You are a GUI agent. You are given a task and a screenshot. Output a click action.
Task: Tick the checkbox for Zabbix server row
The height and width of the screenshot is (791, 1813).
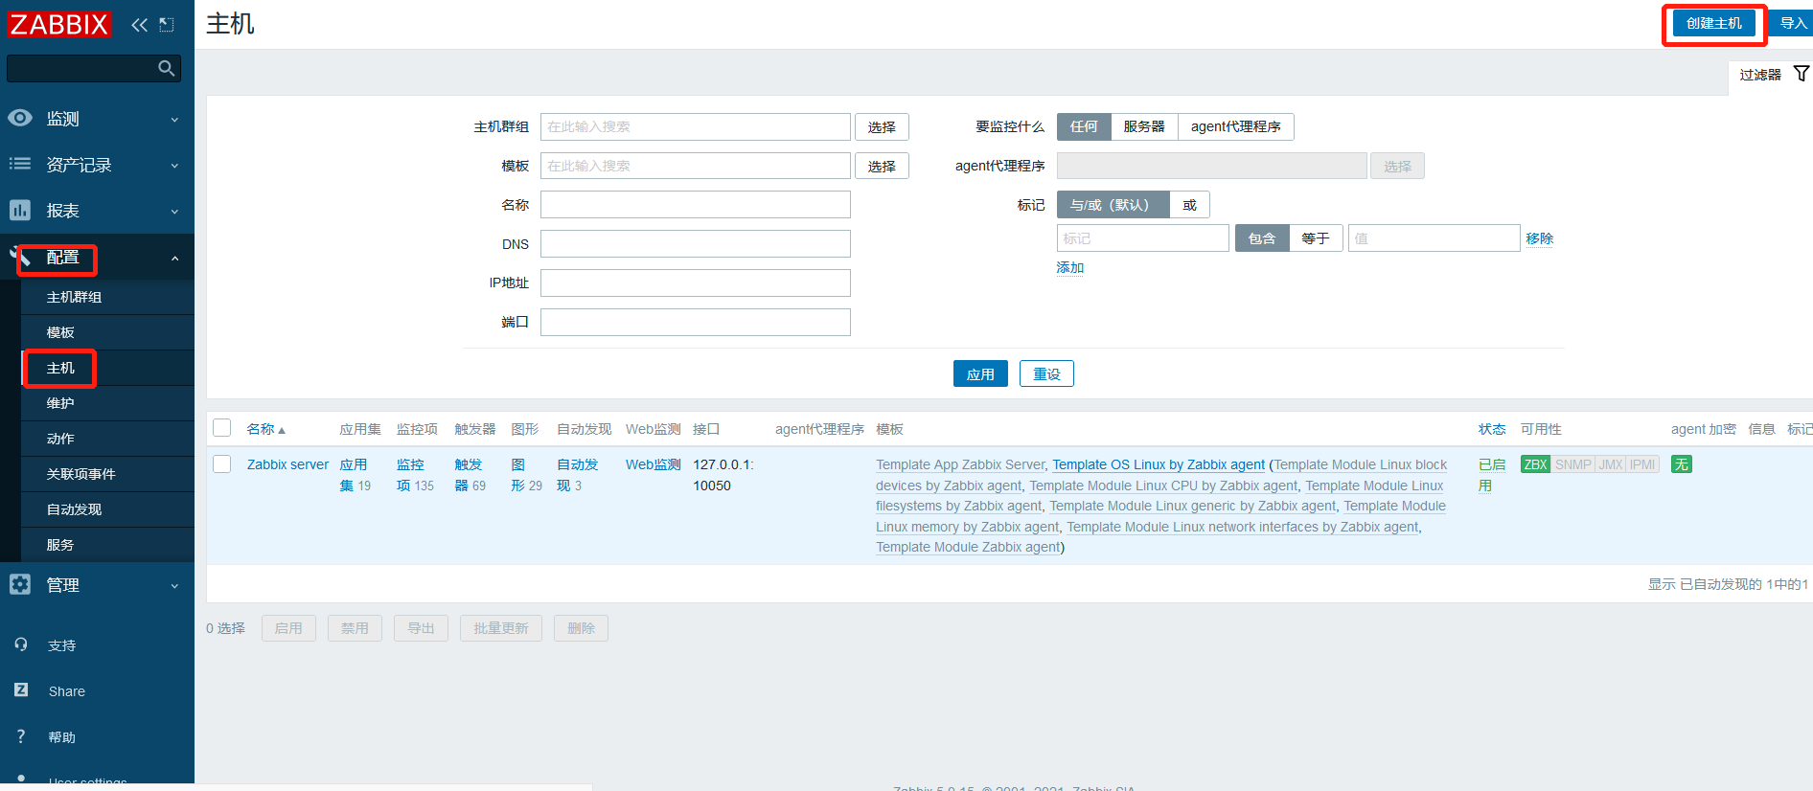point(222,464)
